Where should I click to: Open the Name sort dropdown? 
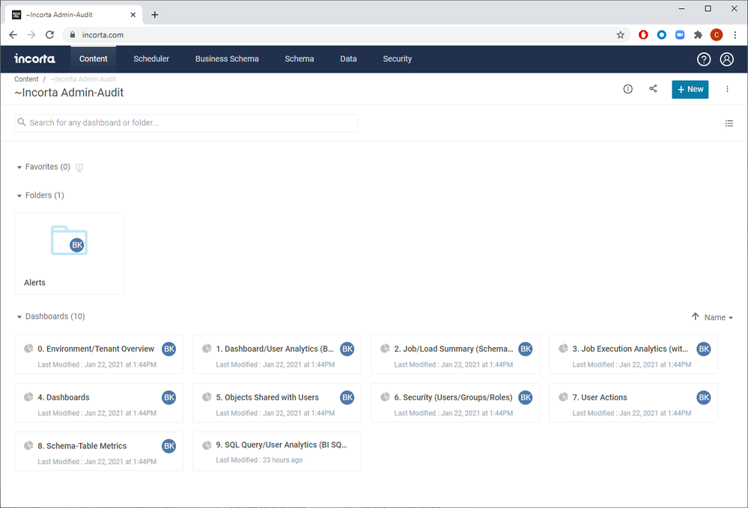point(719,317)
